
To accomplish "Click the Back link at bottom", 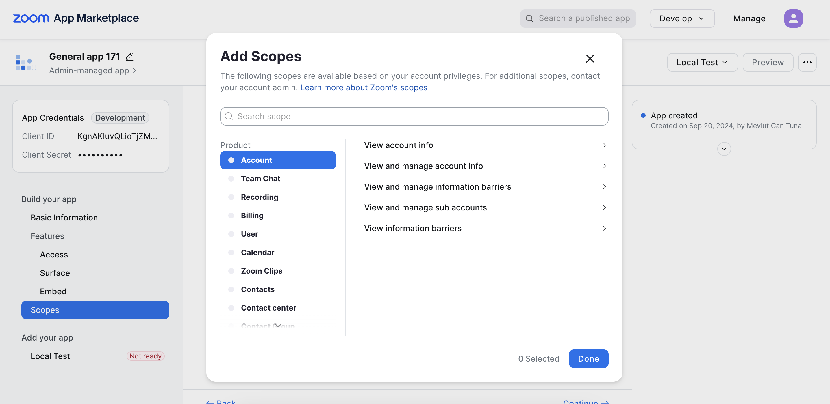I will (x=221, y=402).
